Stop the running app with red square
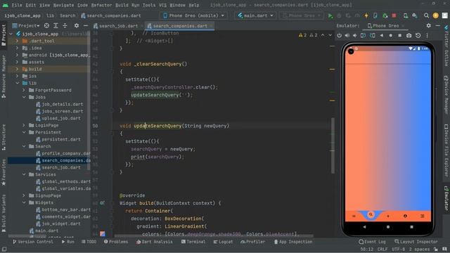Image resolution: width=450 pixels, height=253 pixels. tap(394, 15)
